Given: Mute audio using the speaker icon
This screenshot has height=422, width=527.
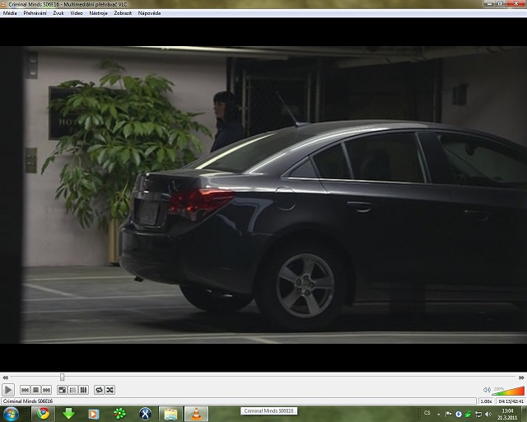Looking at the screenshot, I should (487, 390).
